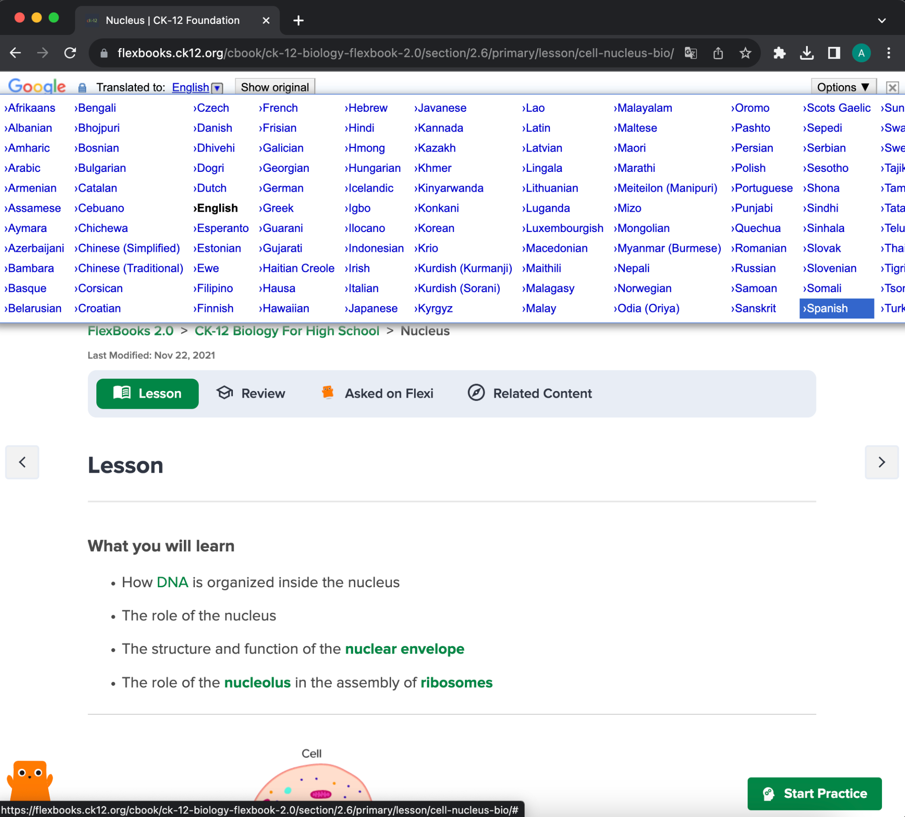Open the Asked on Flexi tab
This screenshot has height=817, width=905.
(x=377, y=394)
